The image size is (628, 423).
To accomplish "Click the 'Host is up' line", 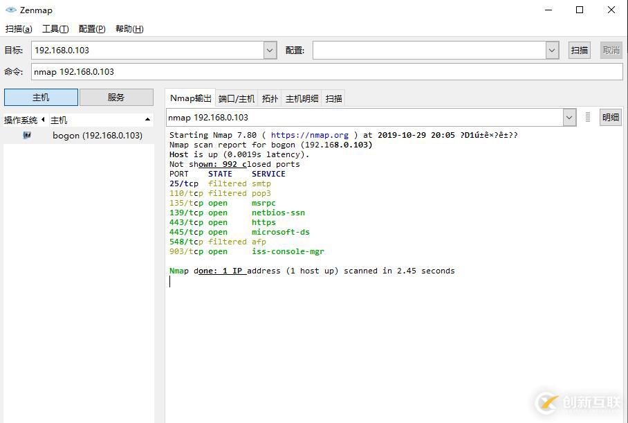I will pyautogui.click(x=239, y=155).
